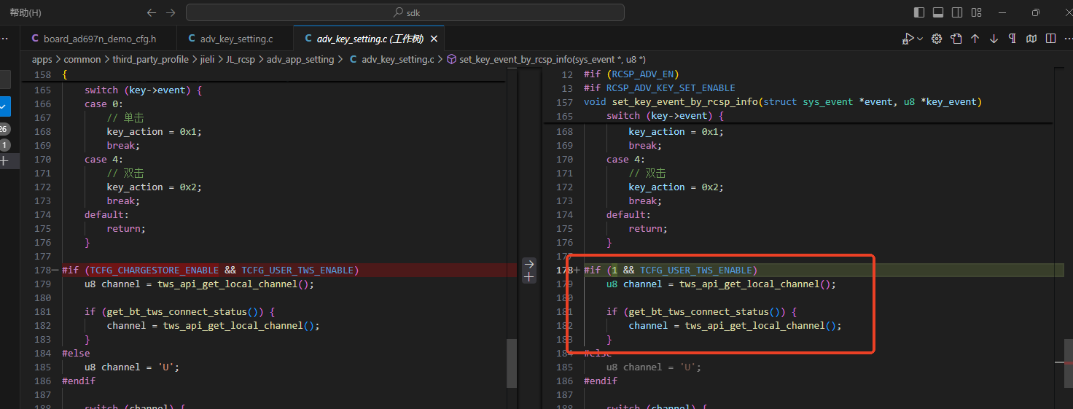Click the plus icon in the left sidebar
This screenshot has height=409, width=1073.
pos(4,160)
